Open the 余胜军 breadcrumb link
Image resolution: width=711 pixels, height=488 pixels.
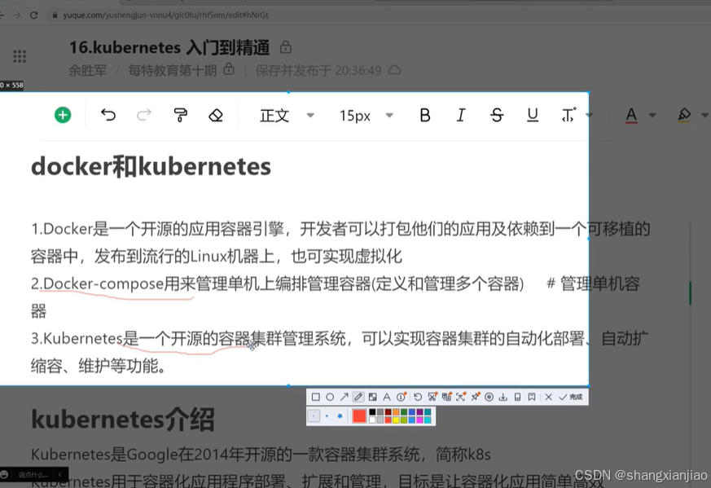(87, 71)
